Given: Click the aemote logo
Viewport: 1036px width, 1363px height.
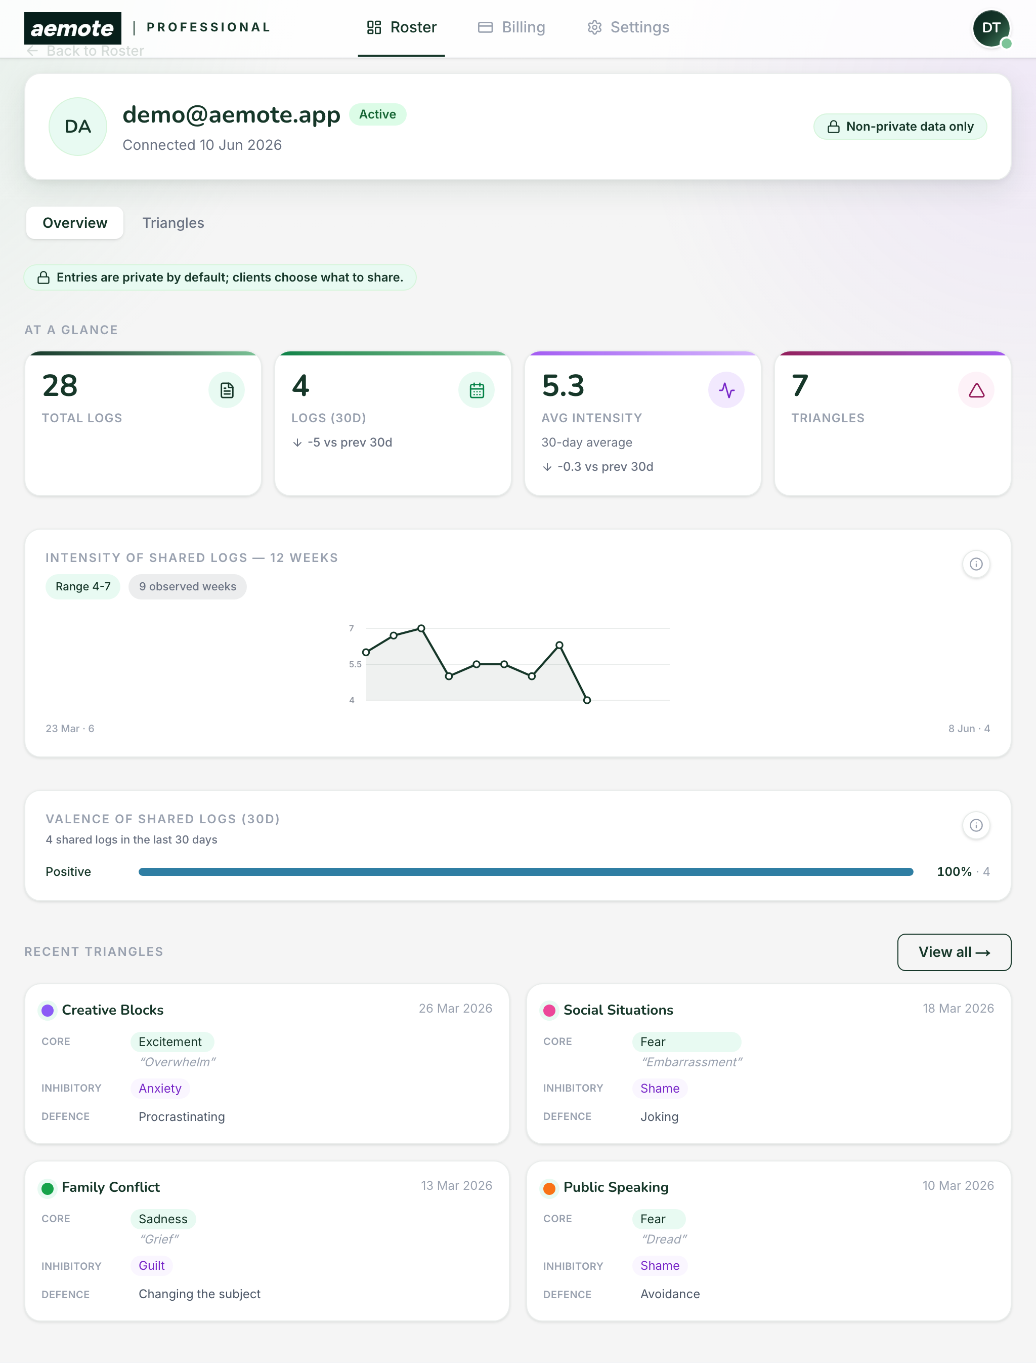Looking at the screenshot, I should (x=73, y=28).
